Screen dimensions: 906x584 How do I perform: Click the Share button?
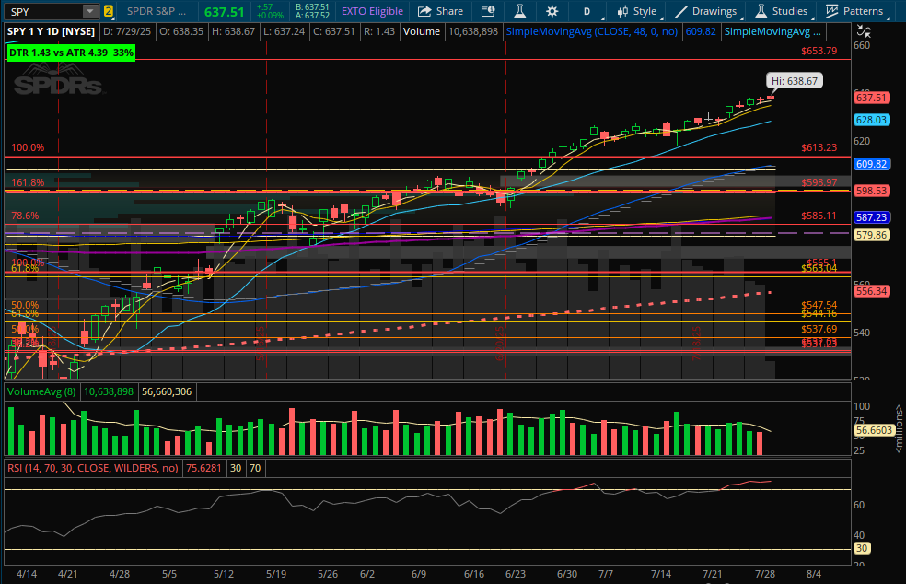[x=441, y=11]
